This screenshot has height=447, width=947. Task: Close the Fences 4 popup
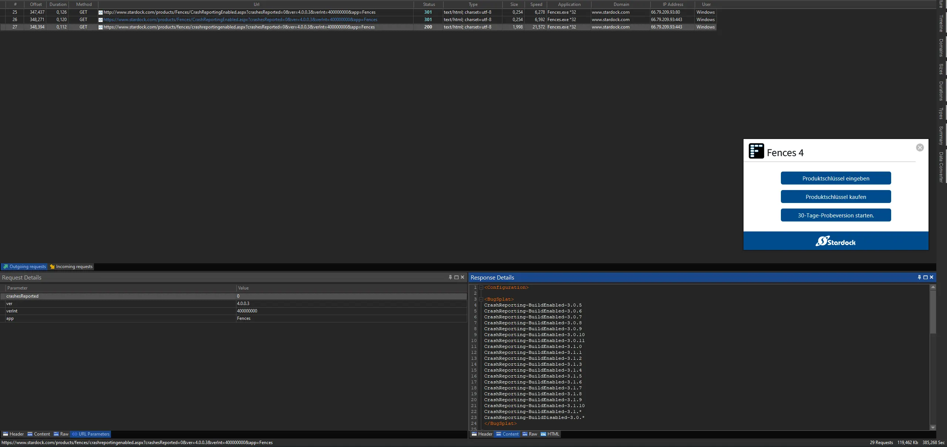920,148
